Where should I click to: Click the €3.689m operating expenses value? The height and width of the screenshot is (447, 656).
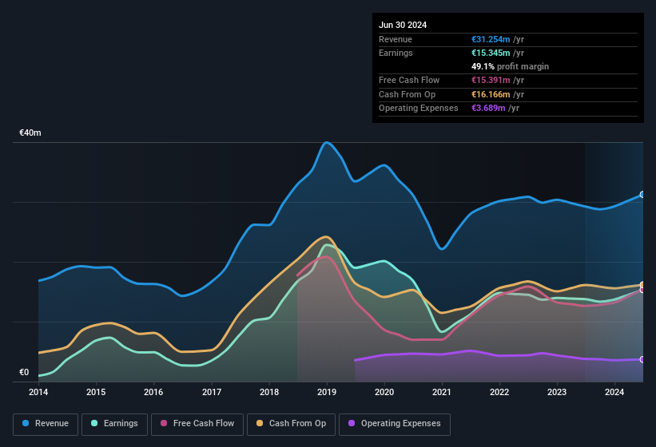point(488,108)
